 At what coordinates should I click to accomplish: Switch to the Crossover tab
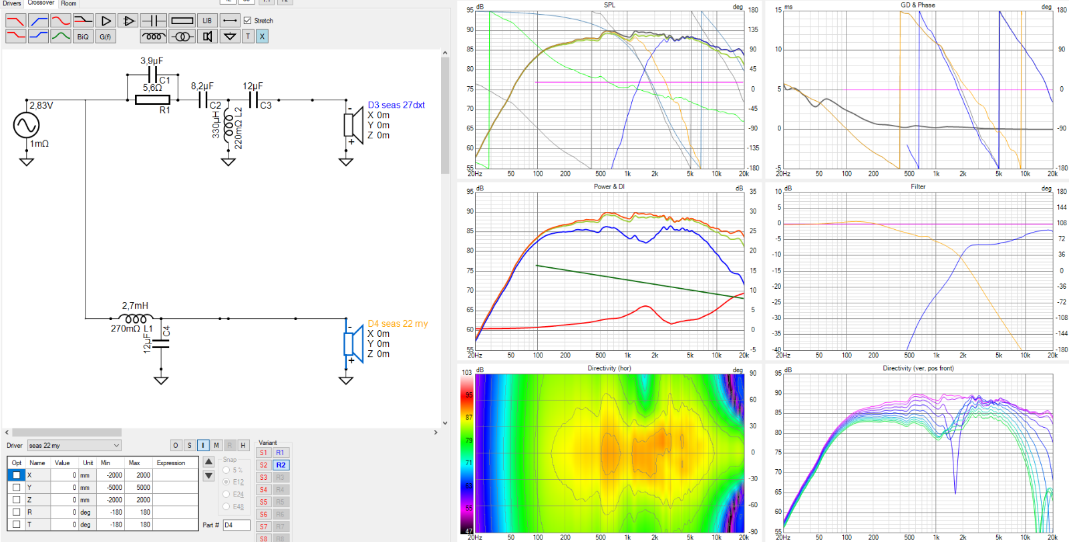(41, 3)
